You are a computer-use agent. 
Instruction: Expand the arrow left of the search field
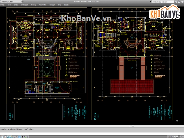151,2
